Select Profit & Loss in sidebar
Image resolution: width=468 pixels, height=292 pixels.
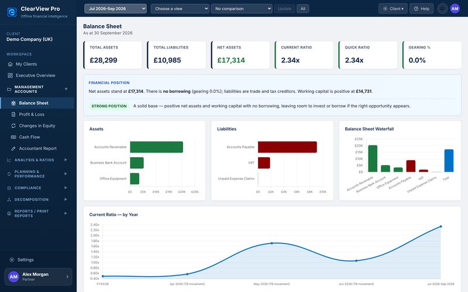click(37, 114)
